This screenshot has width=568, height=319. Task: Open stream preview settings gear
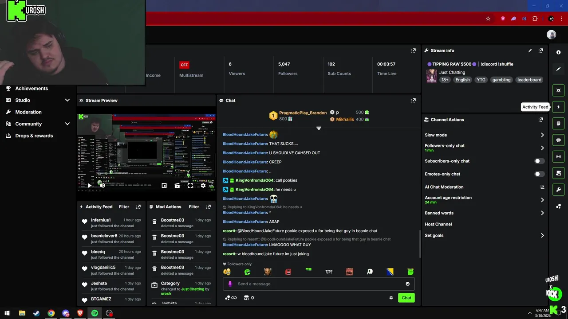(x=203, y=186)
